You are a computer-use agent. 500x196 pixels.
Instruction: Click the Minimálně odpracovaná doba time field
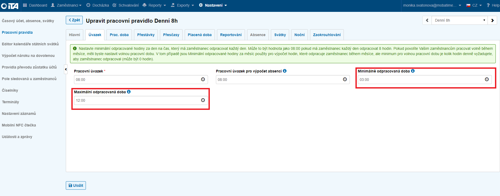click(420, 80)
